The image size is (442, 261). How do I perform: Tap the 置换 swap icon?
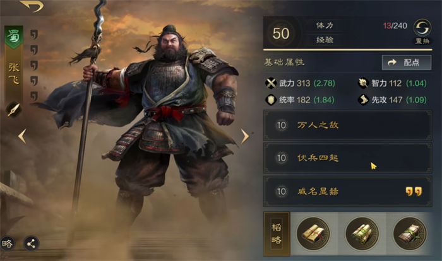click(422, 28)
